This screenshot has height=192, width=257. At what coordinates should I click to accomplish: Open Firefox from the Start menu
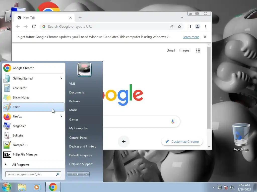click(x=34, y=116)
